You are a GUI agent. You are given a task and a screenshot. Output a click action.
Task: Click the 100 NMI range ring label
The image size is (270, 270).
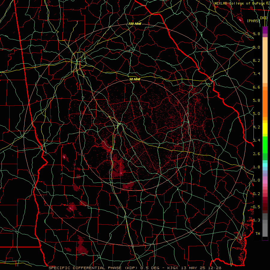(135, 24)
